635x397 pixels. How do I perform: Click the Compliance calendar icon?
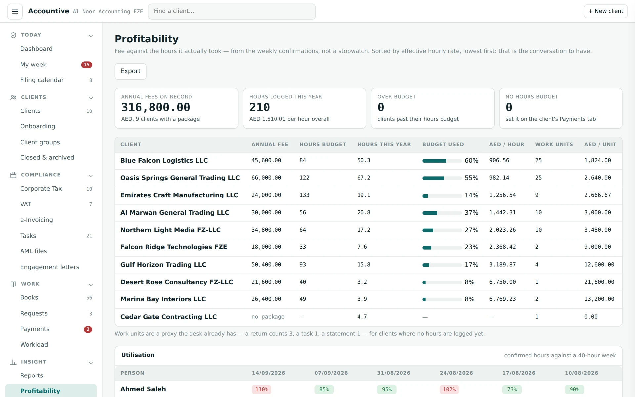point(13,175)
